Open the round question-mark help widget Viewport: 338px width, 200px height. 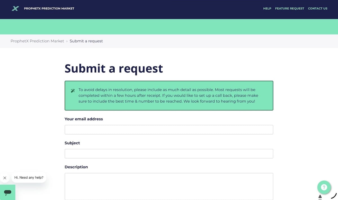pos(324,187)
